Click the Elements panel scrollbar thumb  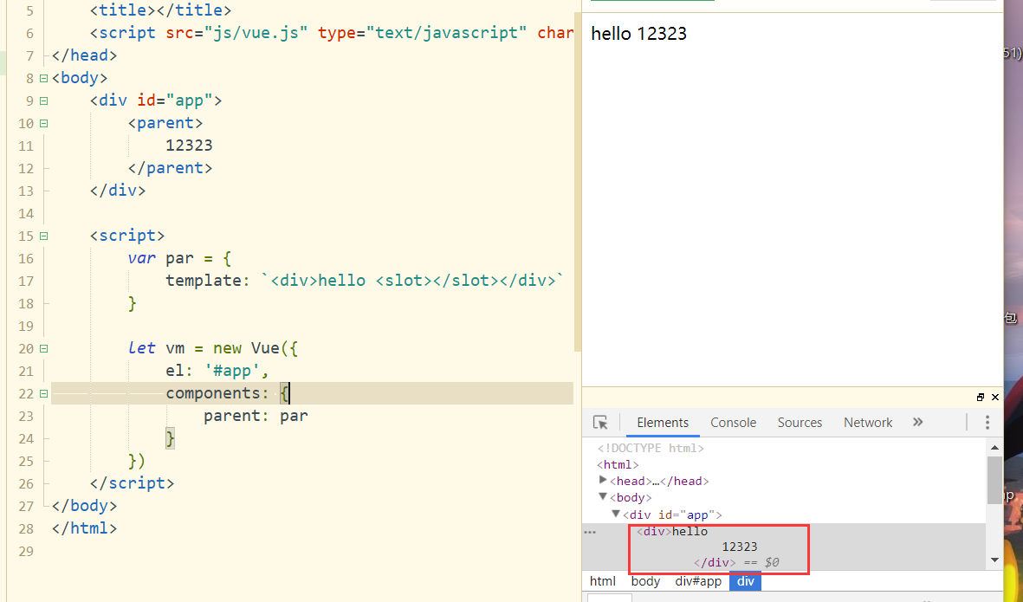994,479
